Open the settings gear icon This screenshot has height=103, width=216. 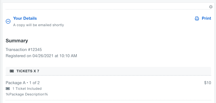[211, 7]
